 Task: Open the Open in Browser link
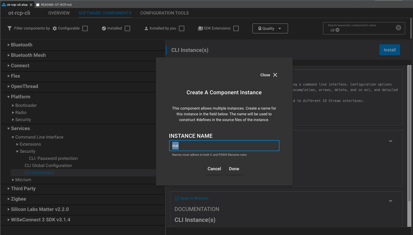(x=194, y=198)
